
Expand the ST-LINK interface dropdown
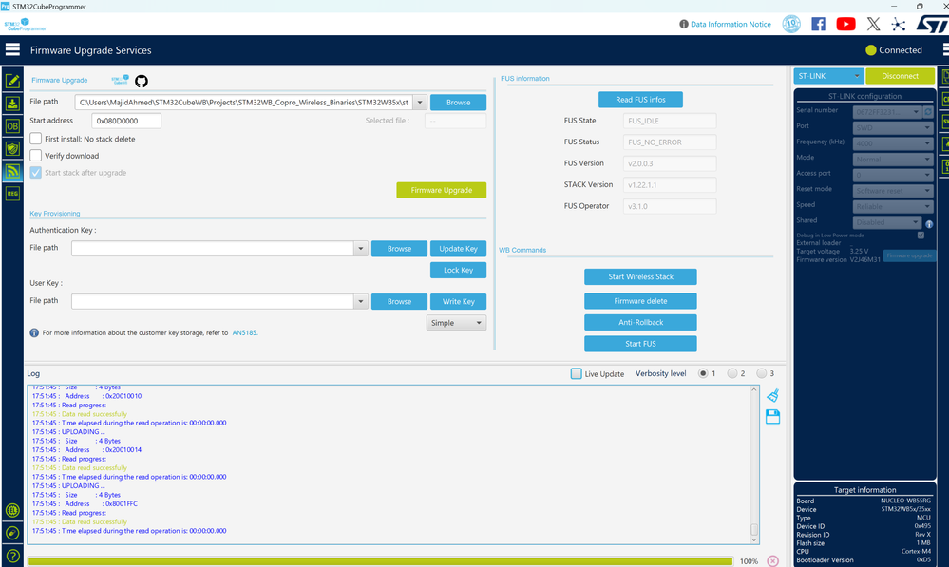click(x=828, y=76)
